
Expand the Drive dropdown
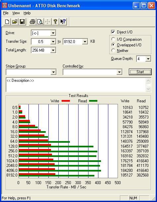tap(53, 33)
